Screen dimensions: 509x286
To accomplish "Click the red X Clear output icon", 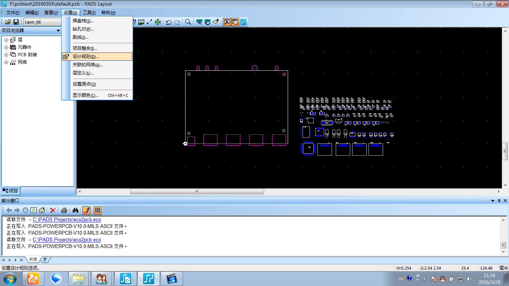I will coord(53,210).
